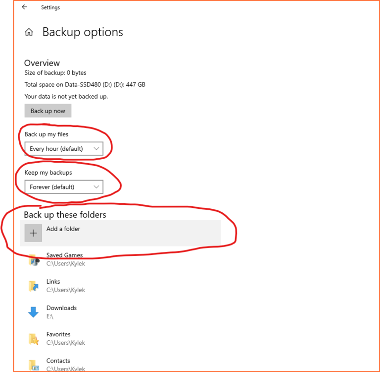Open the 'Forever (default)' retention dropdown
This screenshot has width=380, height=372.
[64, 187]
